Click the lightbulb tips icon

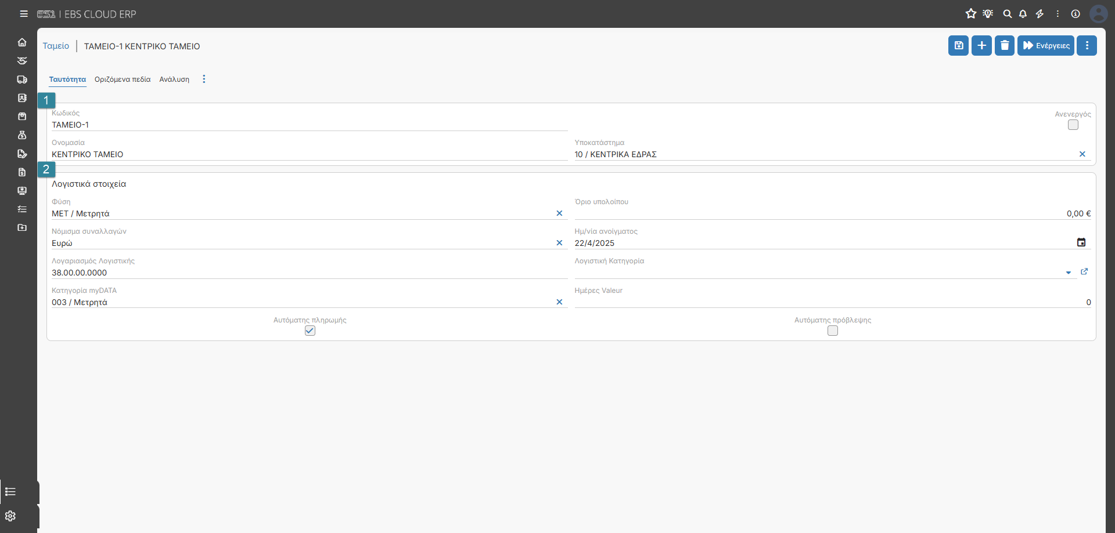point(988,14)
